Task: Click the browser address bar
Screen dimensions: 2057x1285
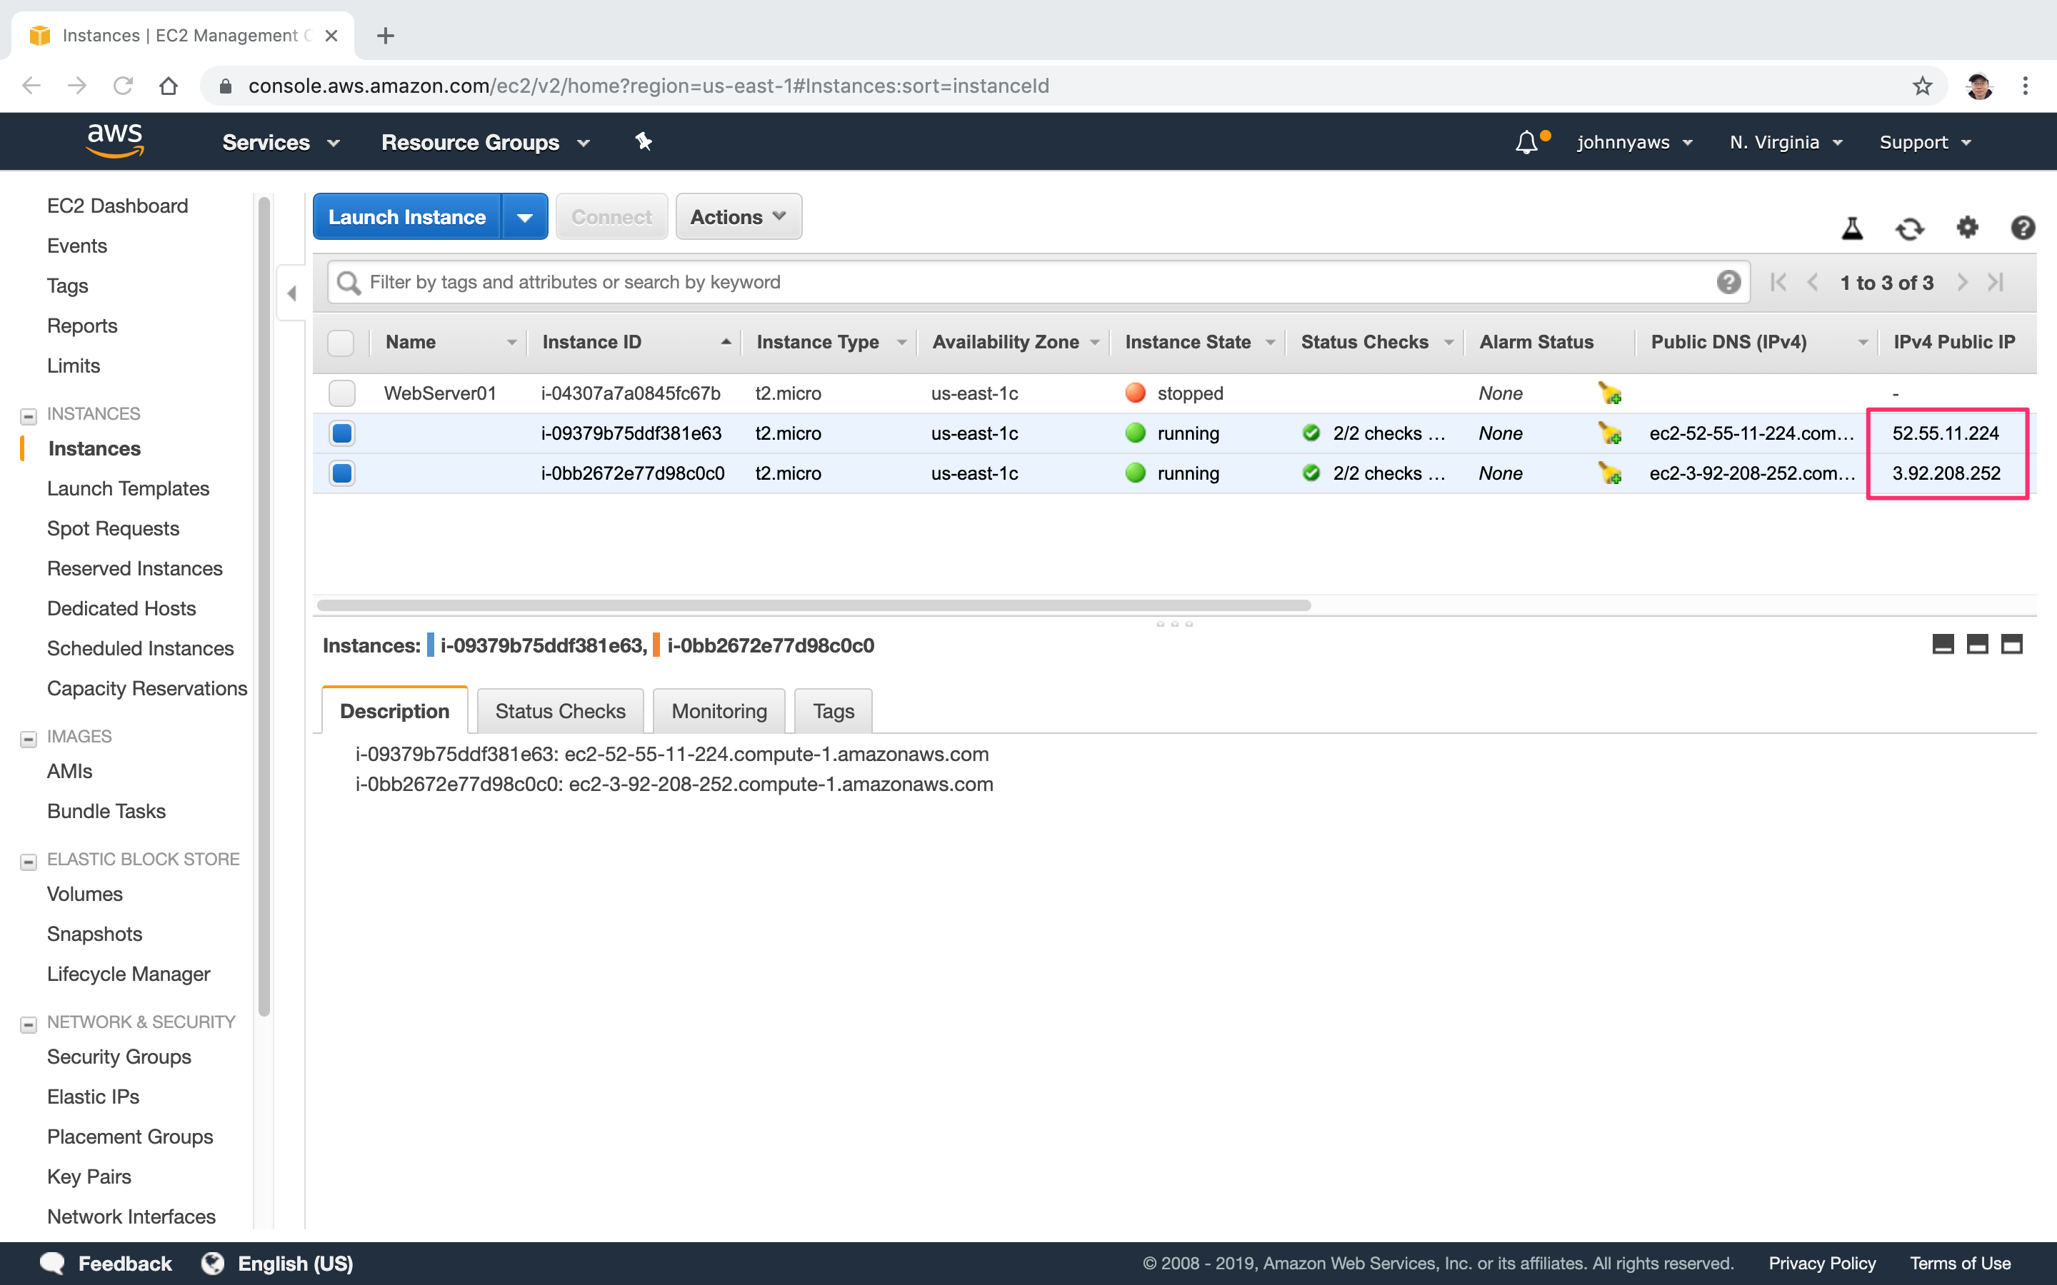Action: [x=1073, y=86]
